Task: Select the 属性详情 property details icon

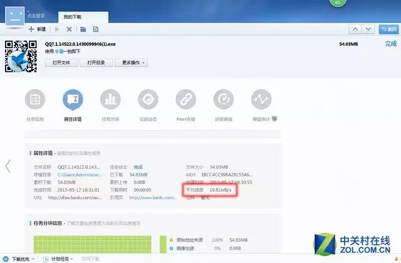Action: [73, 100]
